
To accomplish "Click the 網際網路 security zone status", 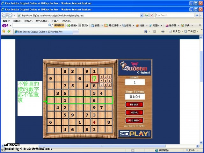I will pyautogui.click(x=162, y=150).
